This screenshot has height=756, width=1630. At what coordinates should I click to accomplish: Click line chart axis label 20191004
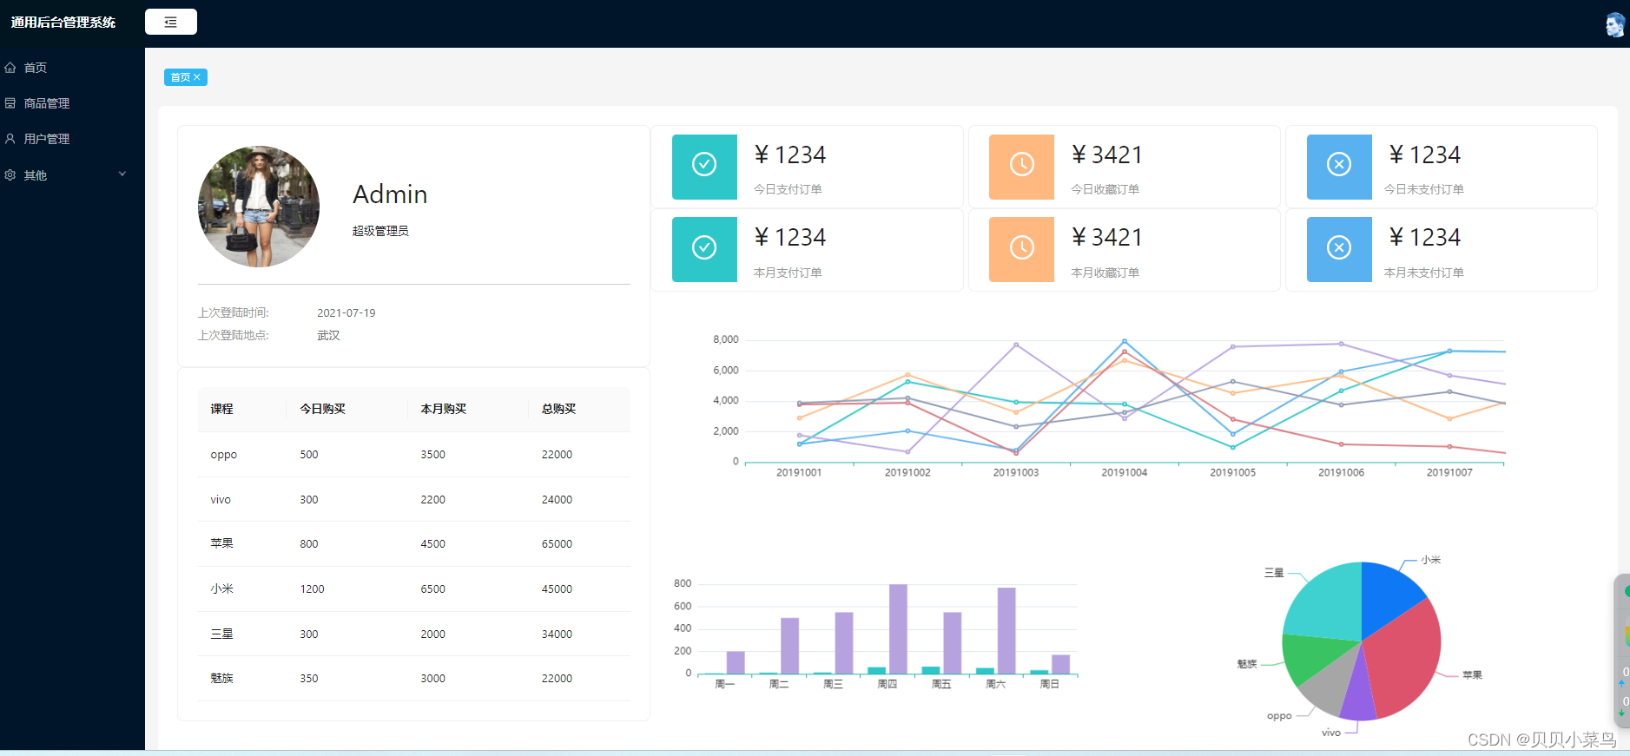[x=1125, y=472]
